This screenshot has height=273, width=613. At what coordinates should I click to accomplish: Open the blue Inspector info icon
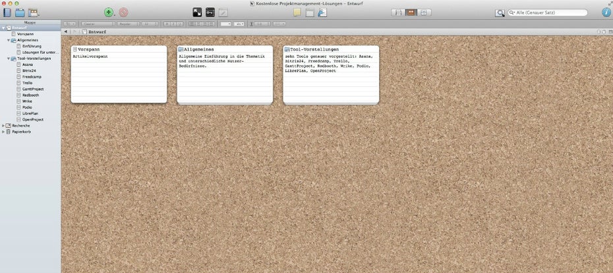(606, 12)
